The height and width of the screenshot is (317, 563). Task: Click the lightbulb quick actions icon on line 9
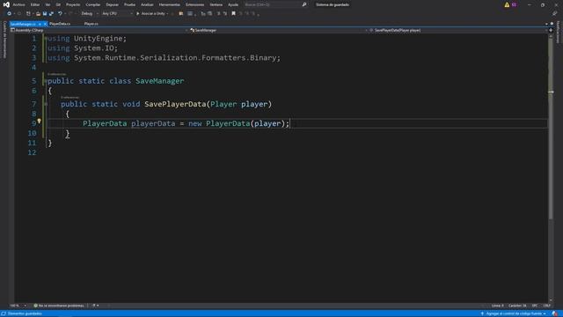[39, 122]
